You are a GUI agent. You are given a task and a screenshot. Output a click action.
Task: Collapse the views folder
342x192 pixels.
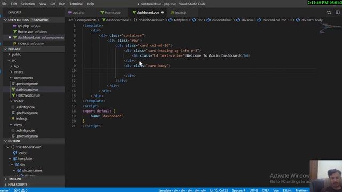point(18,124)
